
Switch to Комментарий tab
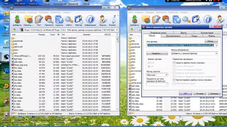point(207,33)
